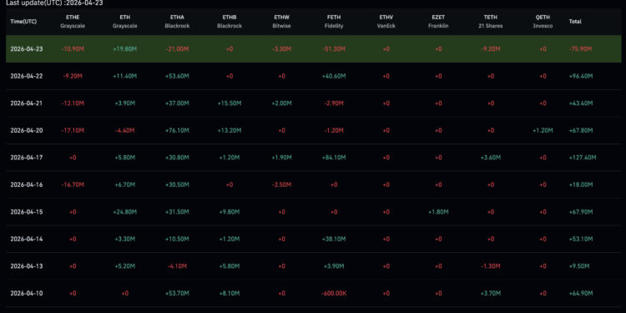
Task: Click the +18.00M total value
Action: (x=581, y=184)
